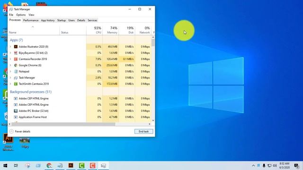The height and width of the screenshot is (170, 303).
Task: Sort processes by CPU column
Action: (95, 30)
